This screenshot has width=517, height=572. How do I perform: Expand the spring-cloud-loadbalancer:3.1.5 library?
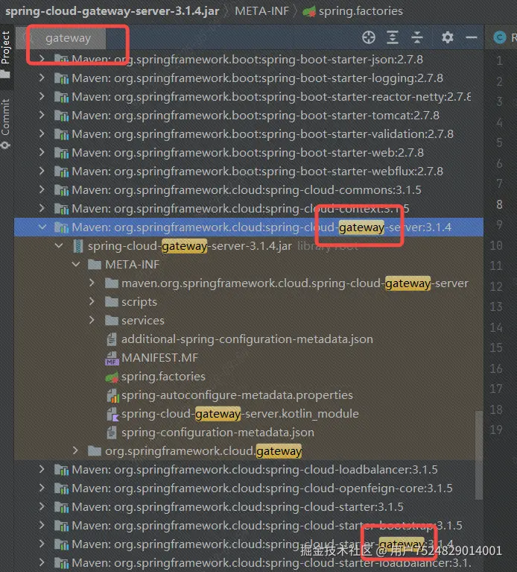coord(42,469)
